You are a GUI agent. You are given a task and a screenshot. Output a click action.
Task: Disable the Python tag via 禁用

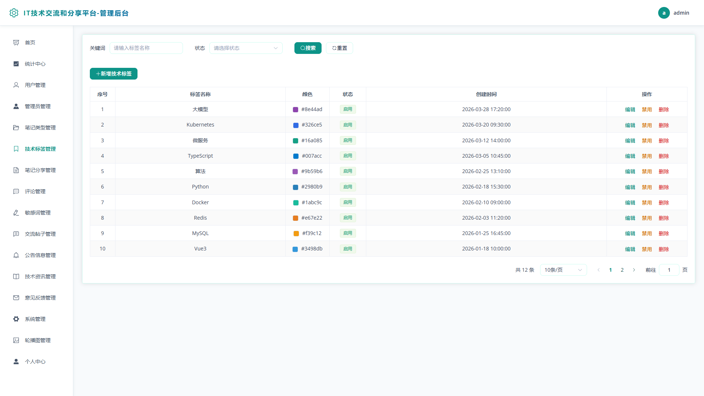pos(647,187)
